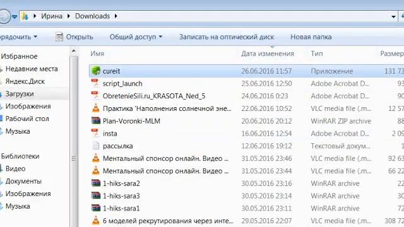
Task: Click the cureit application icon
Action: pos(95,71)
